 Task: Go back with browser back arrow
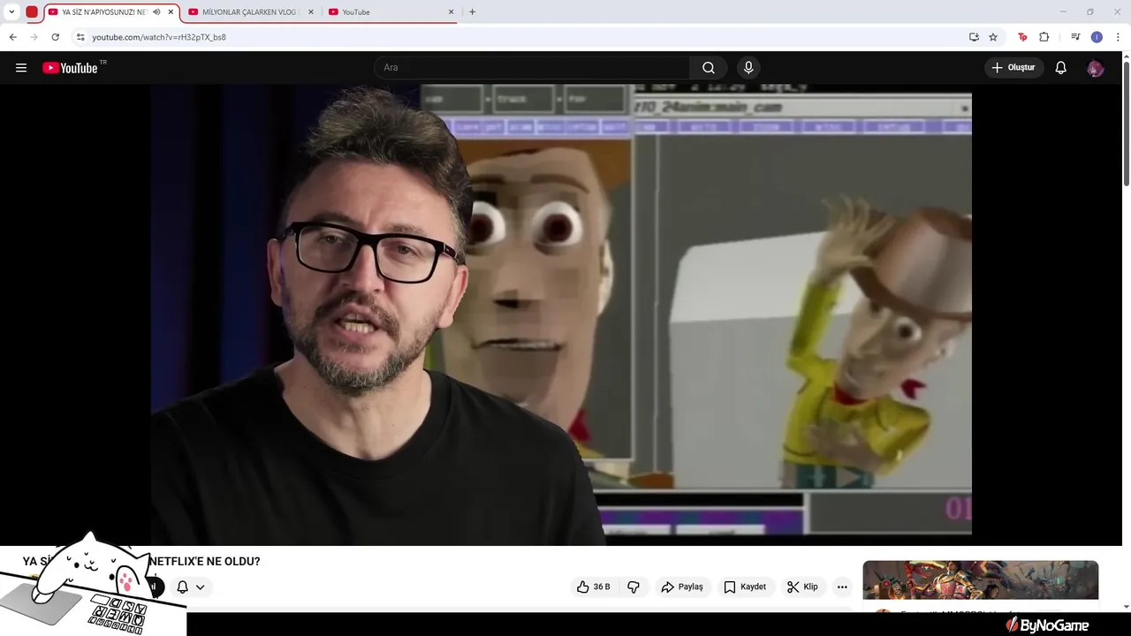[12, 37]
